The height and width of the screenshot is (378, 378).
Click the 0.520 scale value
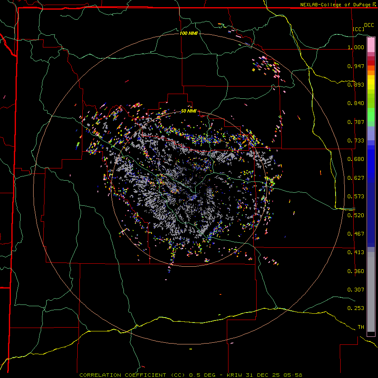(356, 215)
